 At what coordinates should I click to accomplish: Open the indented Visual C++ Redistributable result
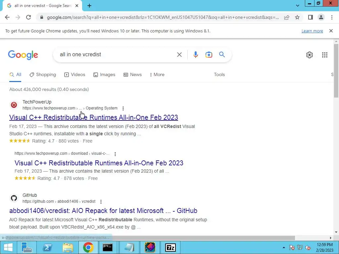point(99,163)
